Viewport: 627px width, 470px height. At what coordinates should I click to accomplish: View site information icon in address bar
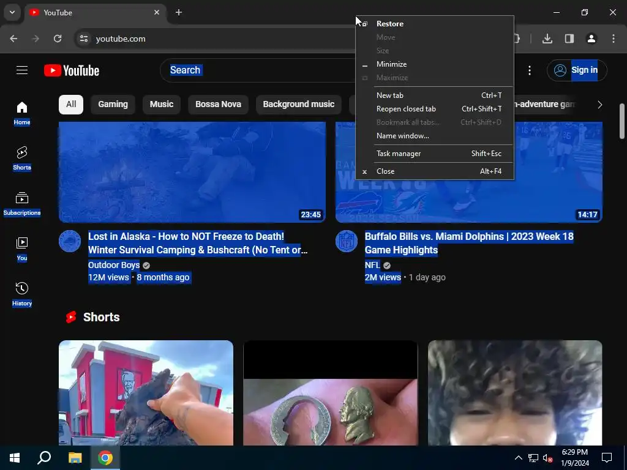tap(84, 39)
